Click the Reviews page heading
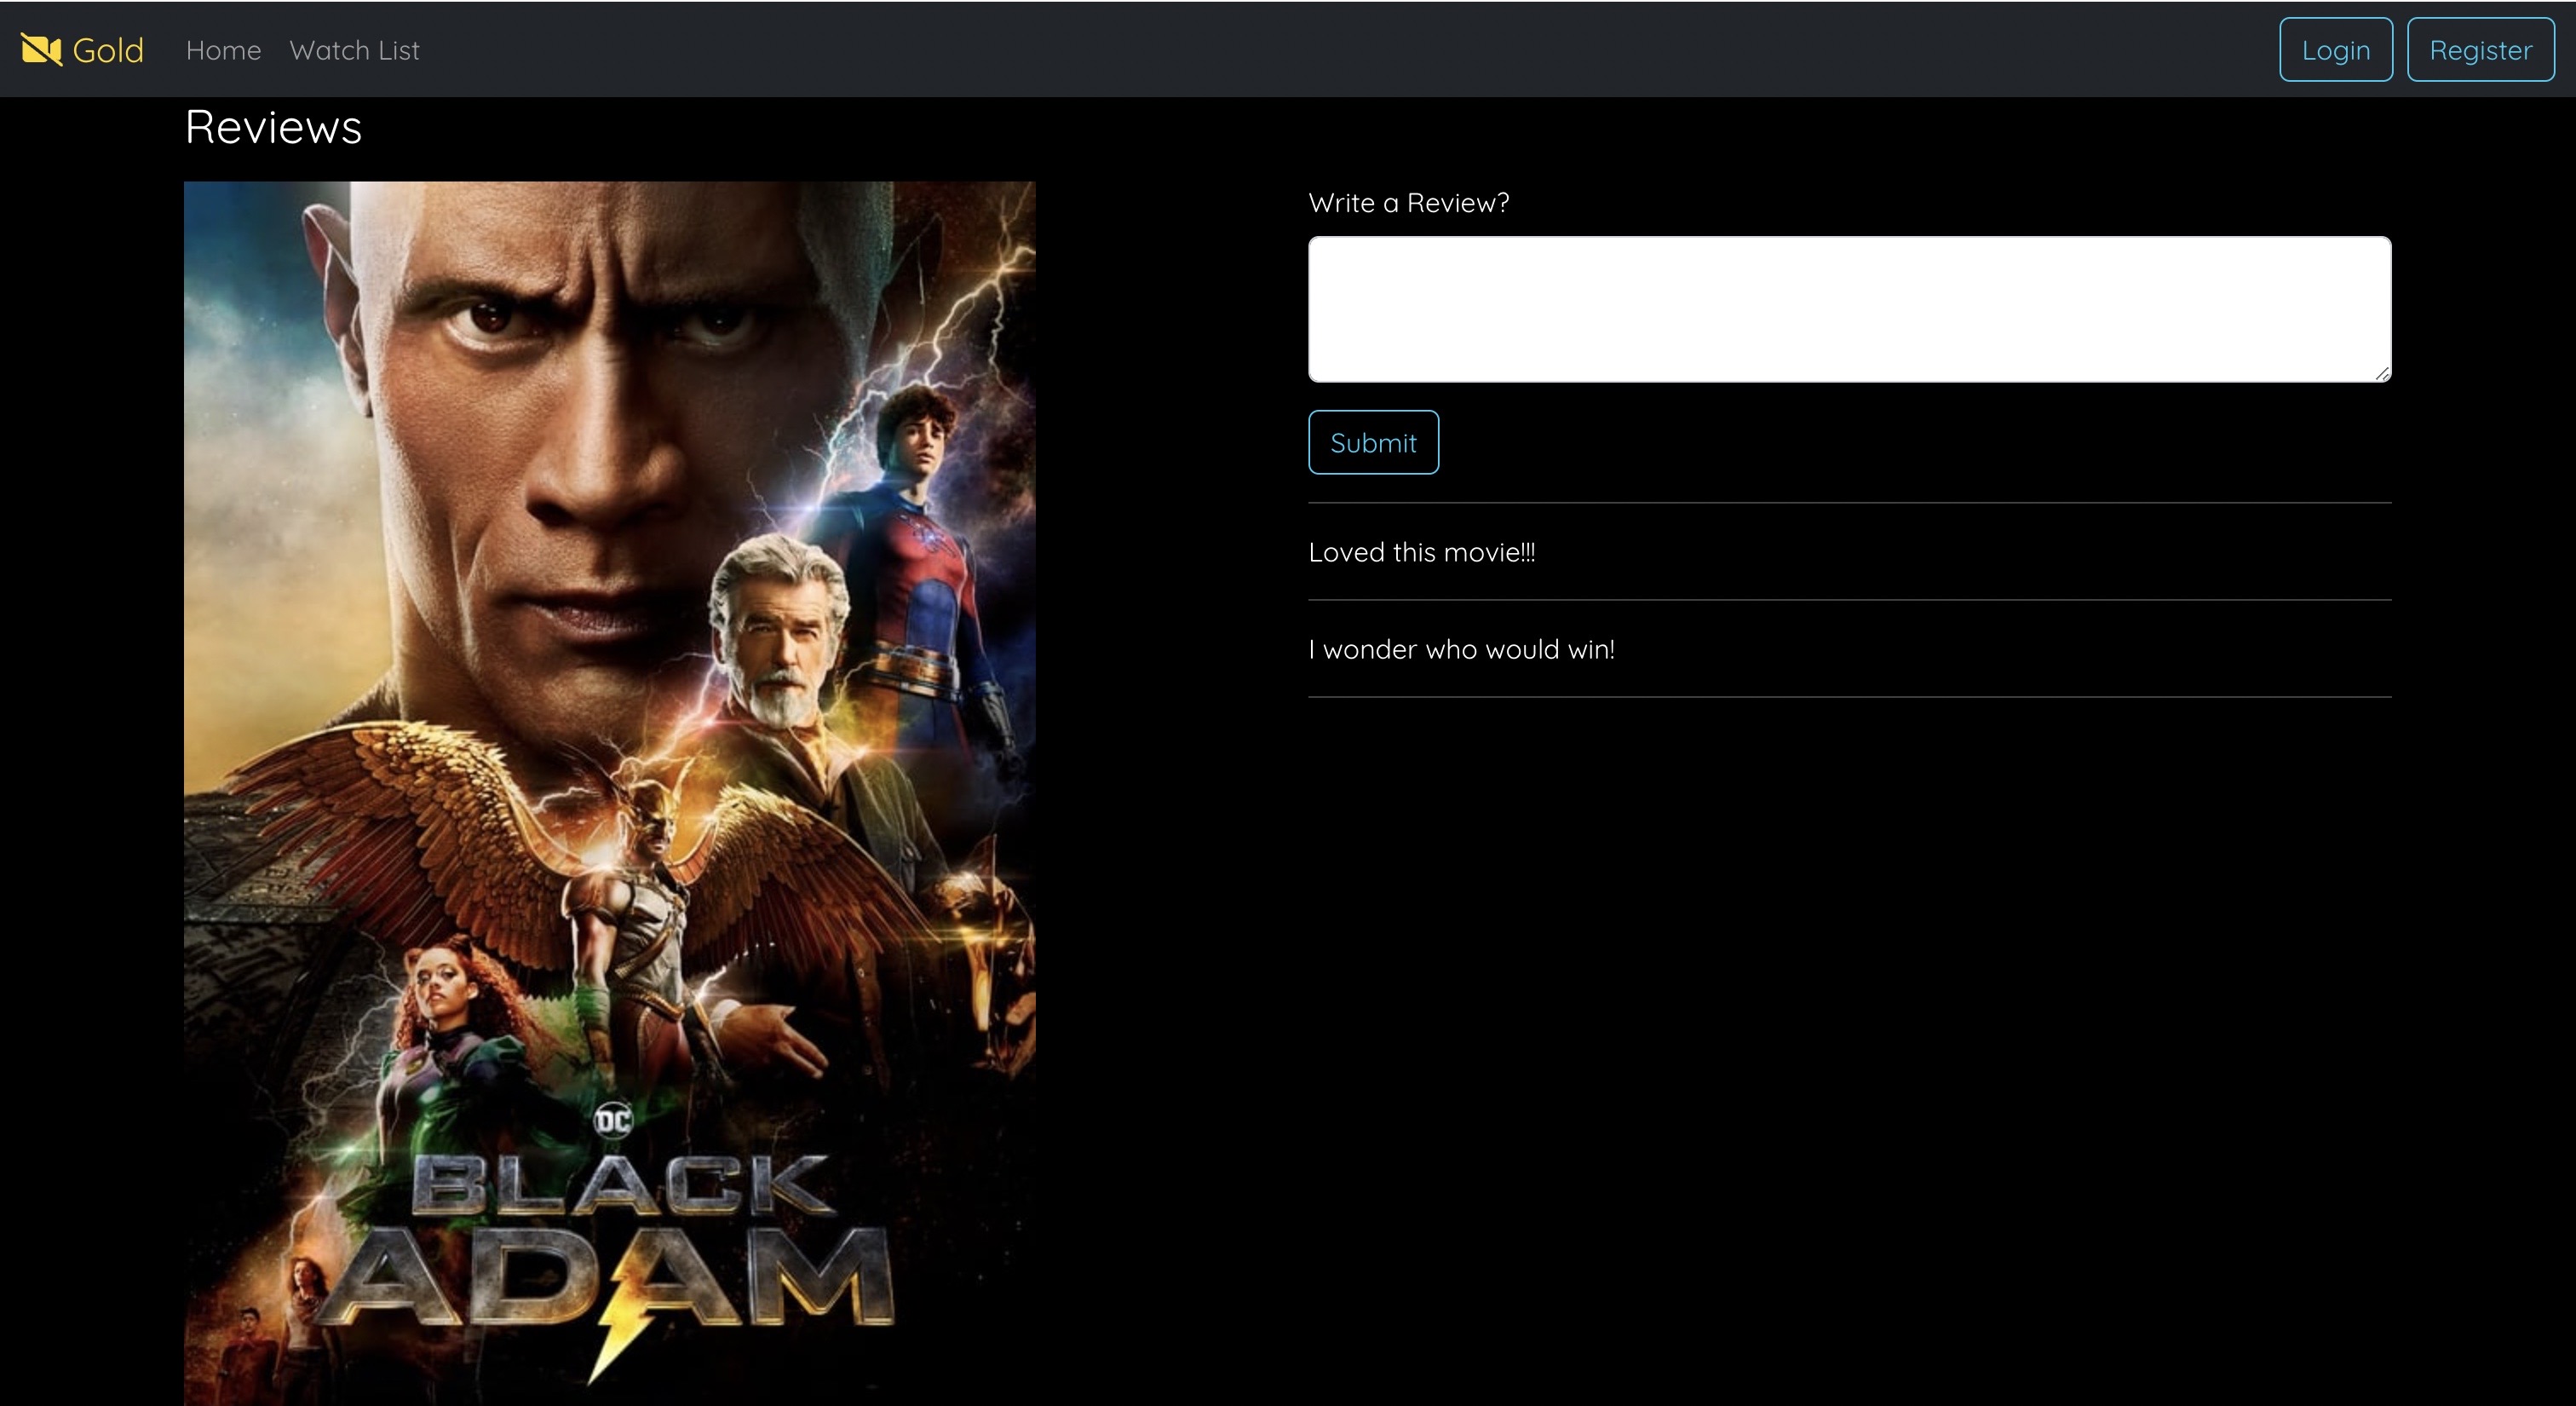The image size is (2576, 1406). click(272, 126)
